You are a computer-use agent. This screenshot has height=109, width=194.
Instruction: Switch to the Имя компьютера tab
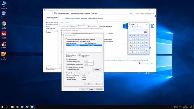coord(64,26)
